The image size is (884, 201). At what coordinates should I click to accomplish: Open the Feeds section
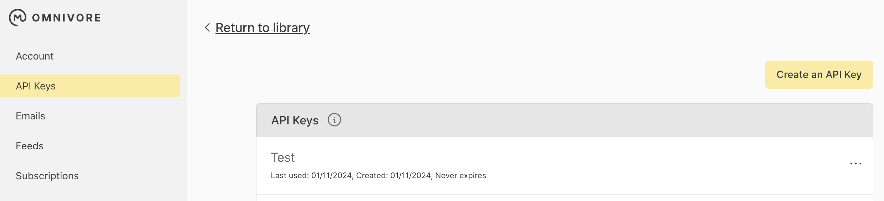point(30,146)
